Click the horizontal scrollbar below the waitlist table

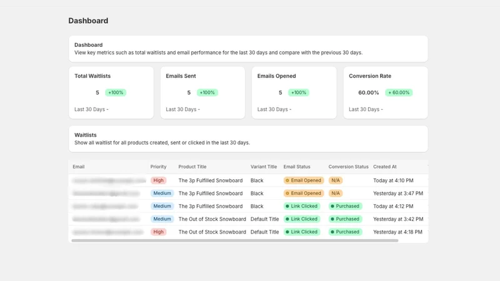235,240
